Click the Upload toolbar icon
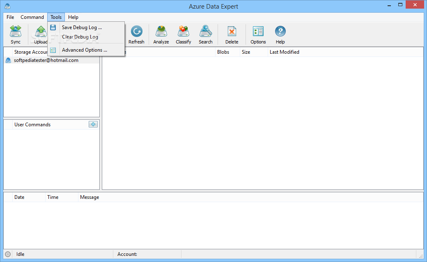 [40, 34]
